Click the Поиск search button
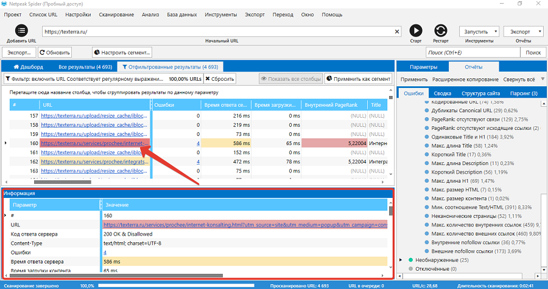The image size is (548, 289). click(x=533, y=53)
